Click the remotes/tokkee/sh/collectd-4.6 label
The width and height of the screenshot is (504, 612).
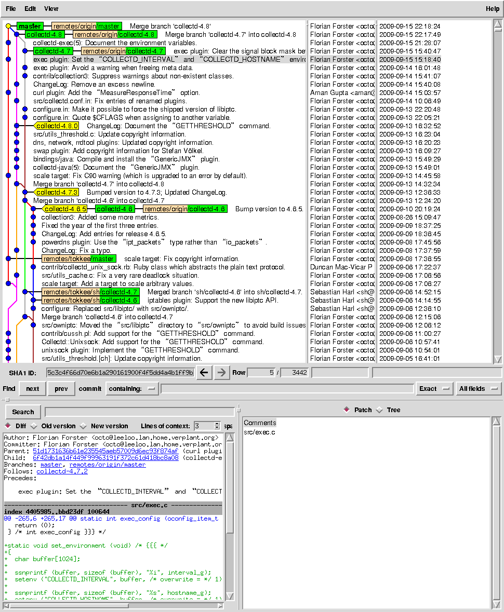coord(90,300)
